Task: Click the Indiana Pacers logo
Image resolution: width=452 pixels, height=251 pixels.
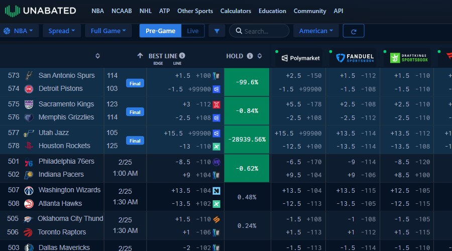Action: pos(29,175)
